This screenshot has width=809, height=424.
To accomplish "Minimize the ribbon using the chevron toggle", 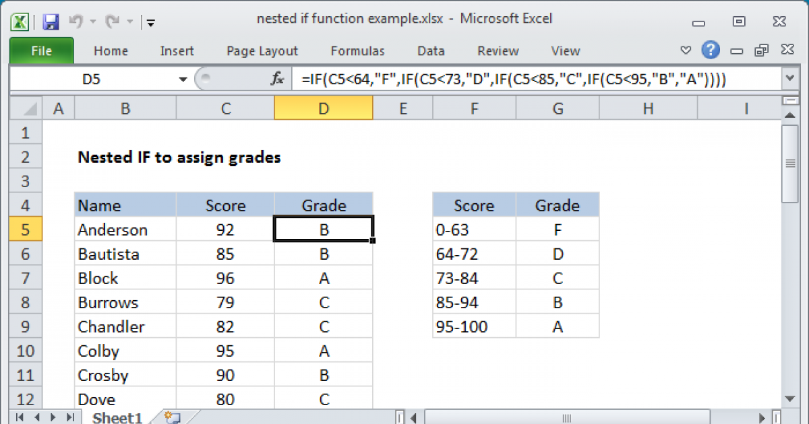I will pyautogui.click(x=686, y=50).
